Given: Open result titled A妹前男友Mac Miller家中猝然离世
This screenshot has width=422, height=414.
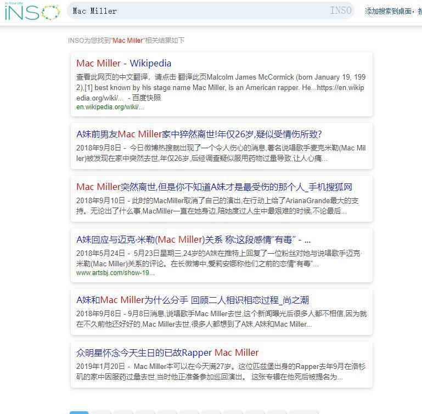Looking at the screenshot, I should (x=199, y=134).
